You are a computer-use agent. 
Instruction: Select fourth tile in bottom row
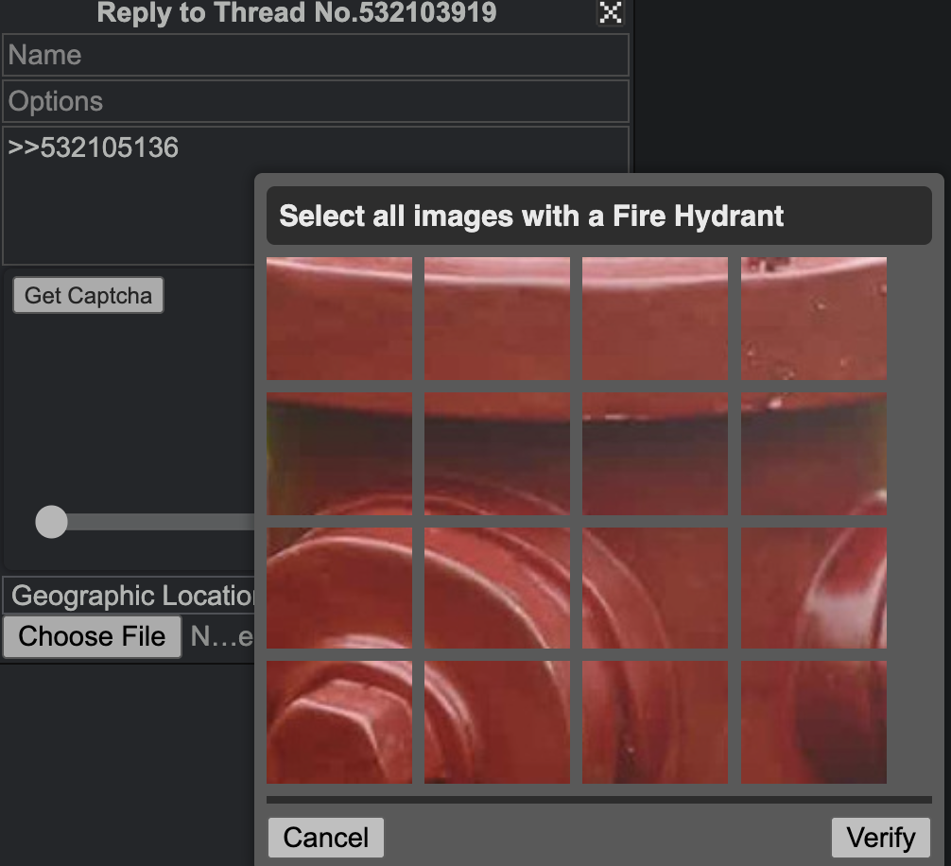point(813,722)
